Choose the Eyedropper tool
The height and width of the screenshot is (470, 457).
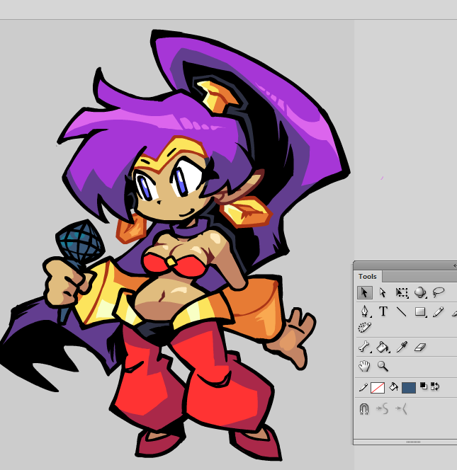tap(402, 347)
